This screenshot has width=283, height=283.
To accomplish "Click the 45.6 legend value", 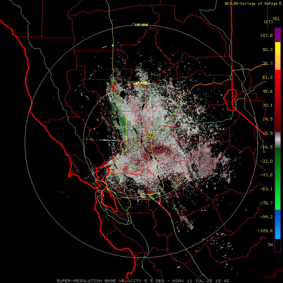I will [x=268, y=91].
